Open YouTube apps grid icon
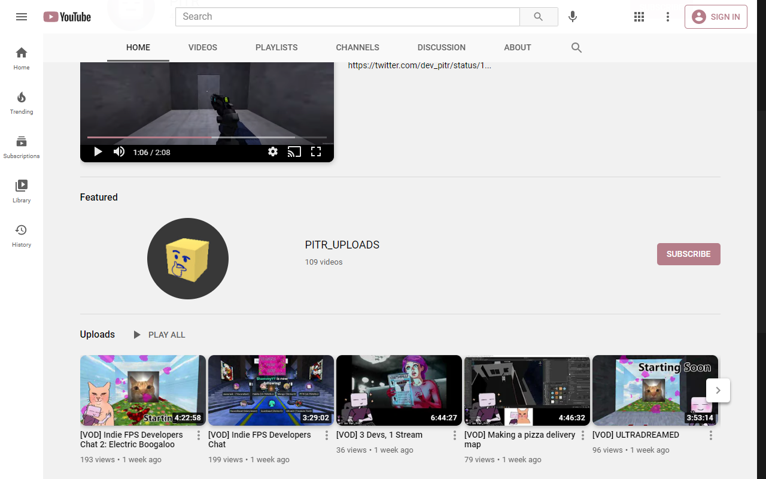The width and height of the screenshot is (766, 479). 639,17
